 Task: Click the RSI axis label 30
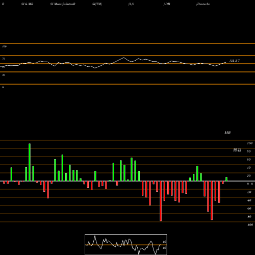pyautogui.click(x=4, y=75)
